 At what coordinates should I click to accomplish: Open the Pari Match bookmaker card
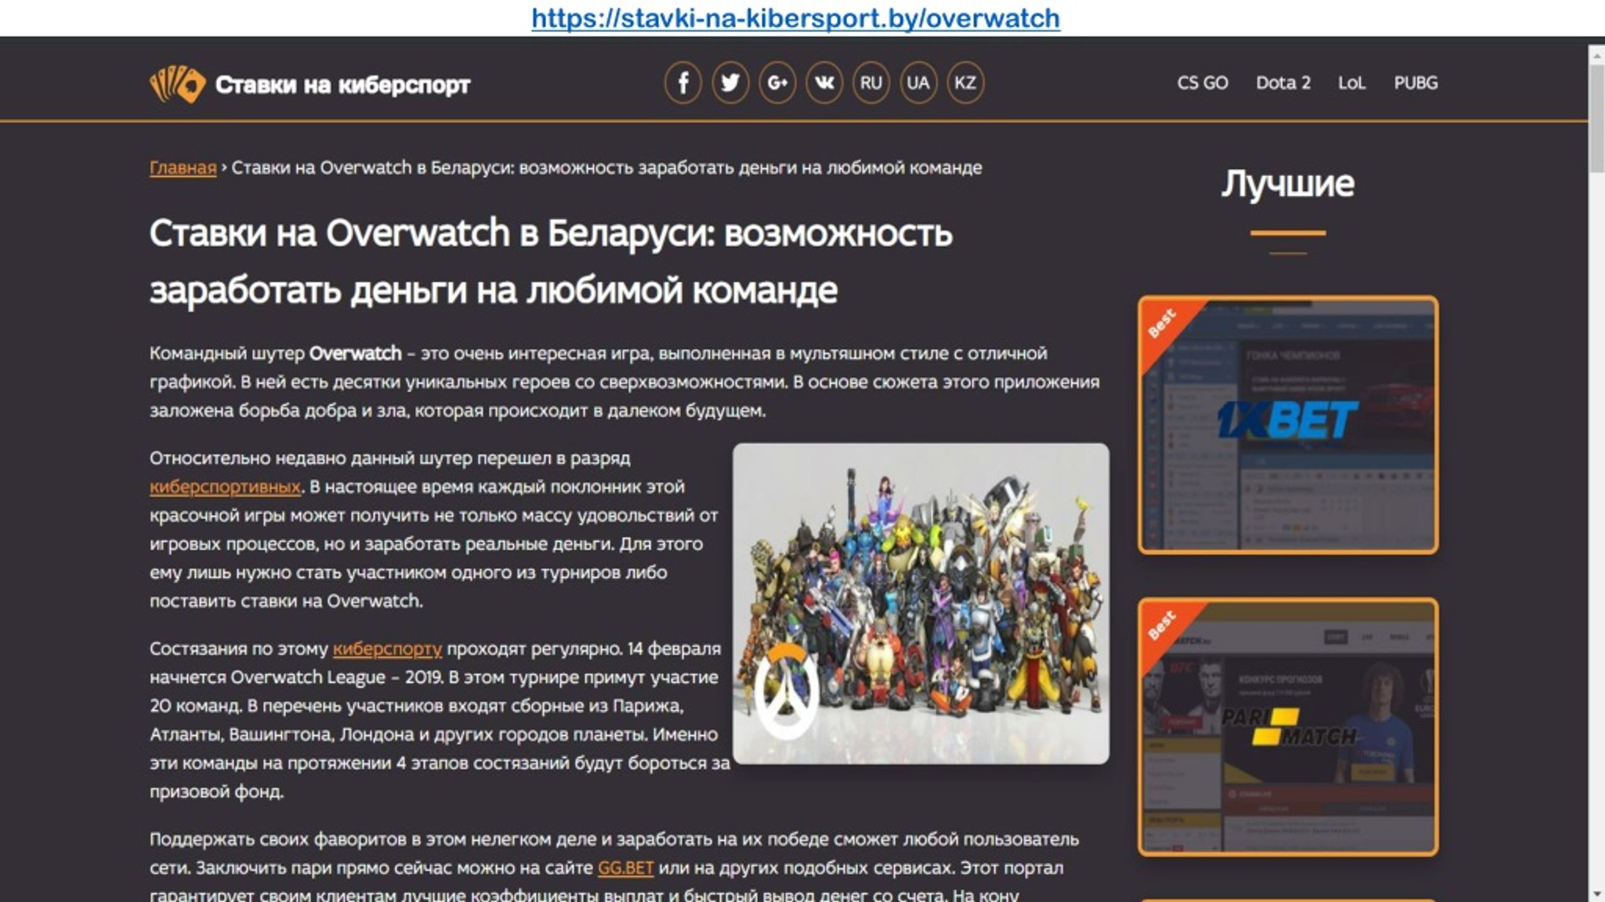point(1288,727)
